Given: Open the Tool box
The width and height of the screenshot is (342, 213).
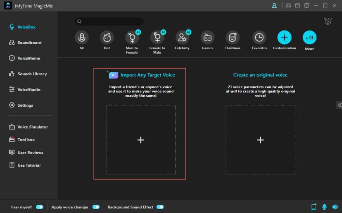Looking at the screenshot, I should [x=22, y=140].
